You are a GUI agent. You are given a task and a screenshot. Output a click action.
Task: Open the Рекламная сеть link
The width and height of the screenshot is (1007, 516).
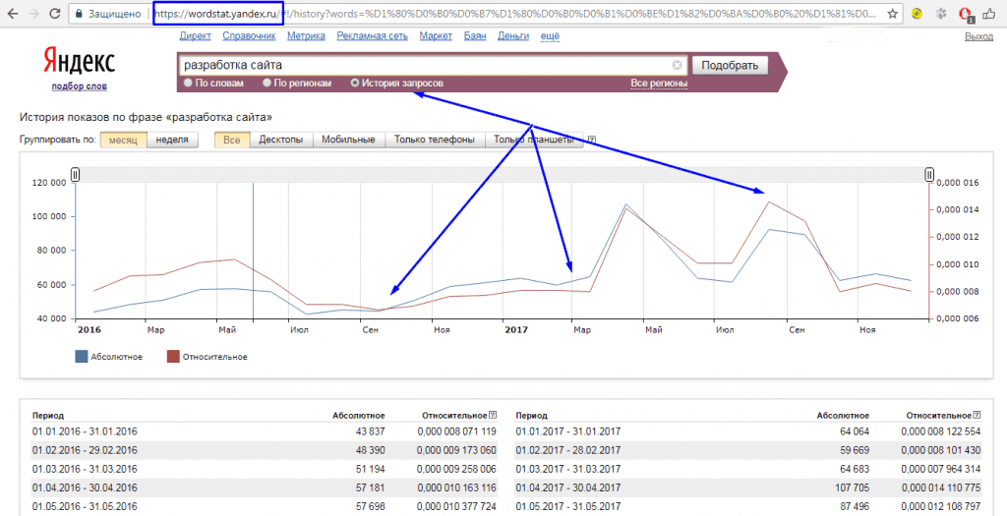click(x=373, y=36)
